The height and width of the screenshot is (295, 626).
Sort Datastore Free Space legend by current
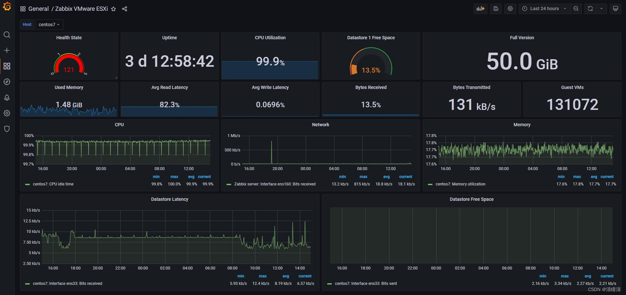point(607,276)
